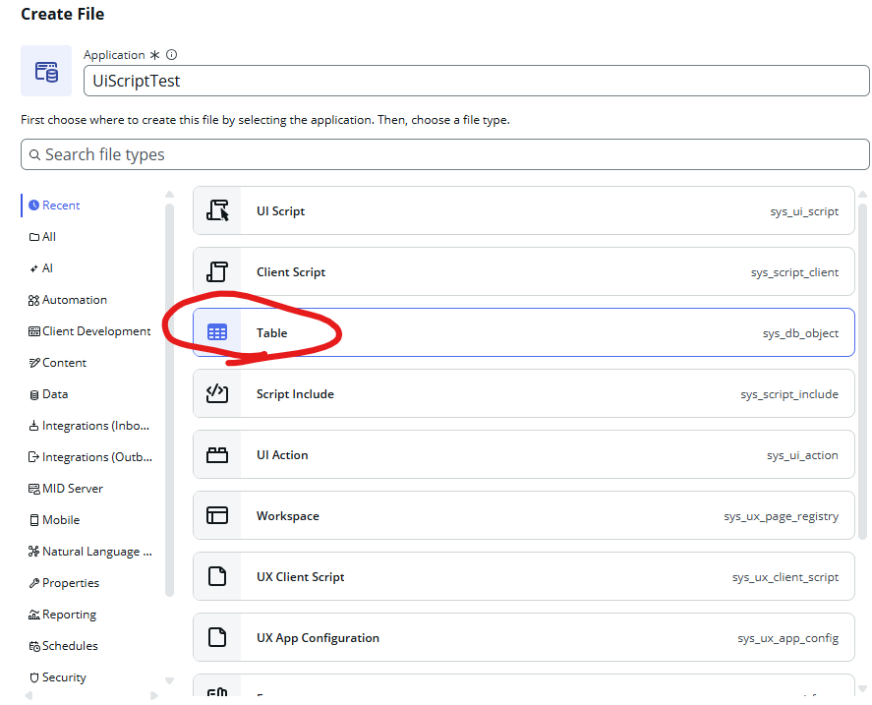The image size is (872, 705).
Task: Click the Workspace layout icon
Action: [x=217, y=515]
